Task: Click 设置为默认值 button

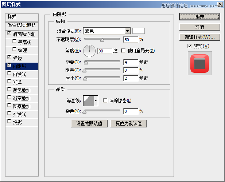Action: (x=89, y=123)
